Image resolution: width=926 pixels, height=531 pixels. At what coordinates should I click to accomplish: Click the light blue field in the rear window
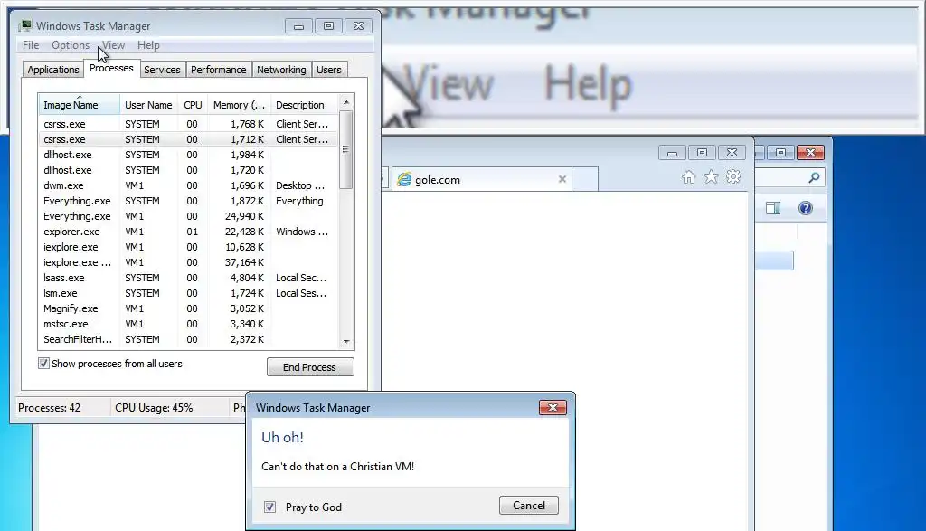[x=774, y=261]
